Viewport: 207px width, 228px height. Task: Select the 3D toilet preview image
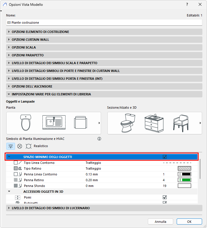click(x=128, y=123)
